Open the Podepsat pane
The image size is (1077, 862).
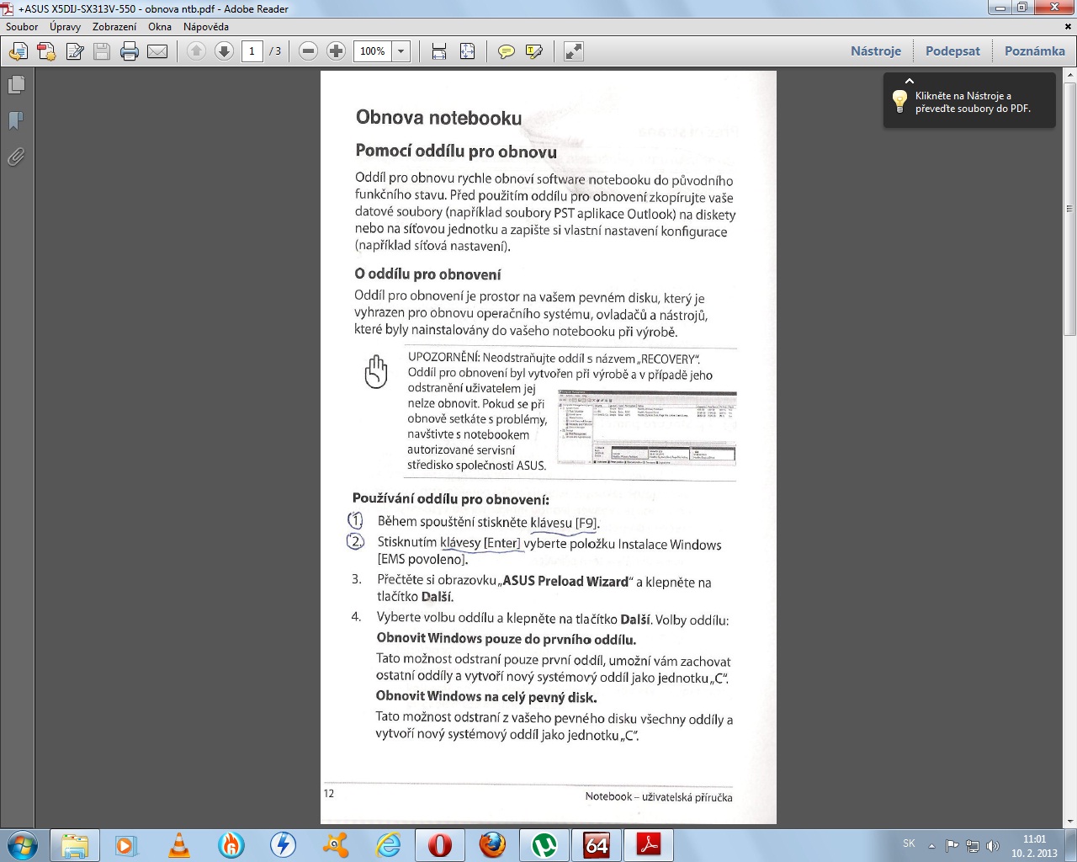point(952,51)
